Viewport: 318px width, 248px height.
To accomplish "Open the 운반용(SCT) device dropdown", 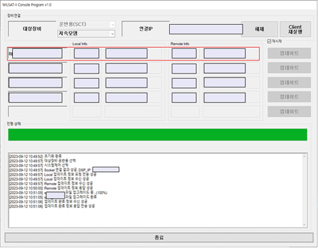I will [x=86, y=24].
